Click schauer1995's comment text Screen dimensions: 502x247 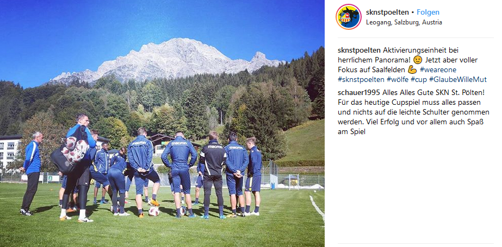[413, 112]
